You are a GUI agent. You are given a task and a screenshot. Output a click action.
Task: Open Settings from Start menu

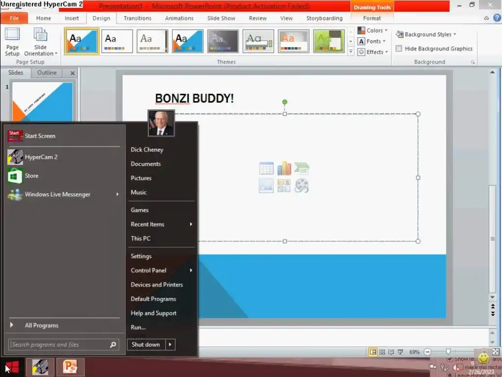coord(141,256)
